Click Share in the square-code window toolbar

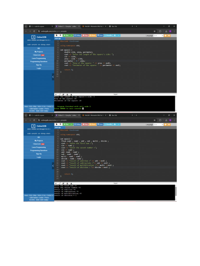(92, 35)
